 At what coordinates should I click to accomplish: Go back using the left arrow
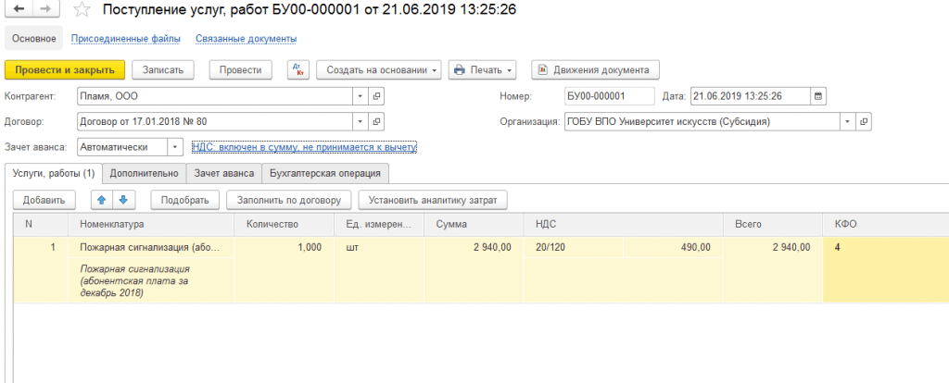click(x=20, y=9)
